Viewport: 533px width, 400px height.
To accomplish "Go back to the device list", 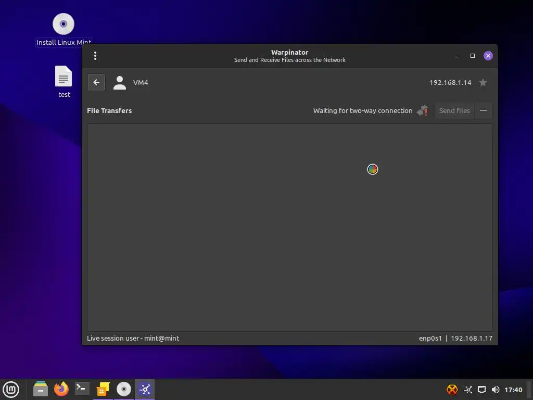I will coord(96,82).
